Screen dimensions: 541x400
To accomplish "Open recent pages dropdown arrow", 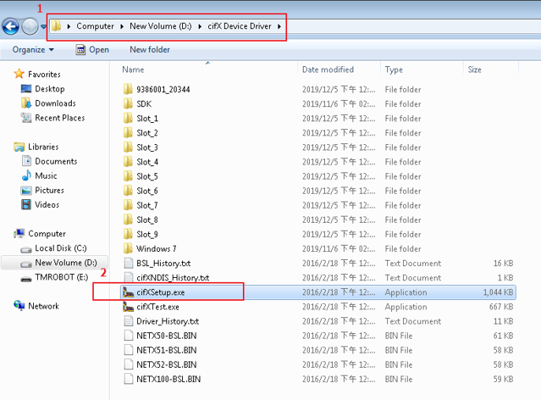I will coord(43,26).
